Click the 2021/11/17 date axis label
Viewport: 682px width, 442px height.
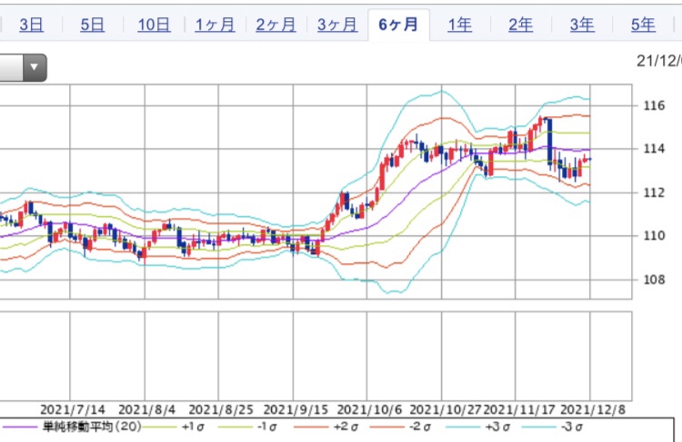(x=520, y=409)
